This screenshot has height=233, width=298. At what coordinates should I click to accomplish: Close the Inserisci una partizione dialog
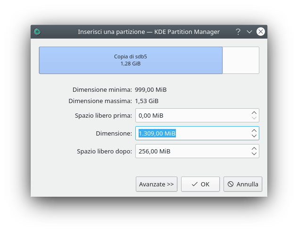point(261,32)
